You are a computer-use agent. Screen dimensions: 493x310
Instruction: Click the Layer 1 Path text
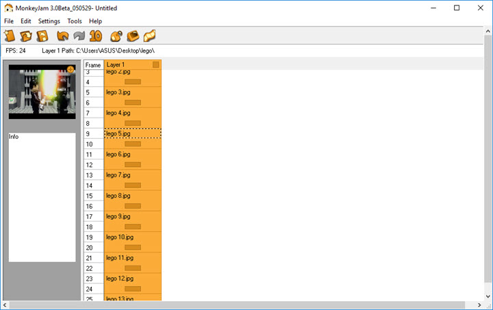[x=99, y=51]
